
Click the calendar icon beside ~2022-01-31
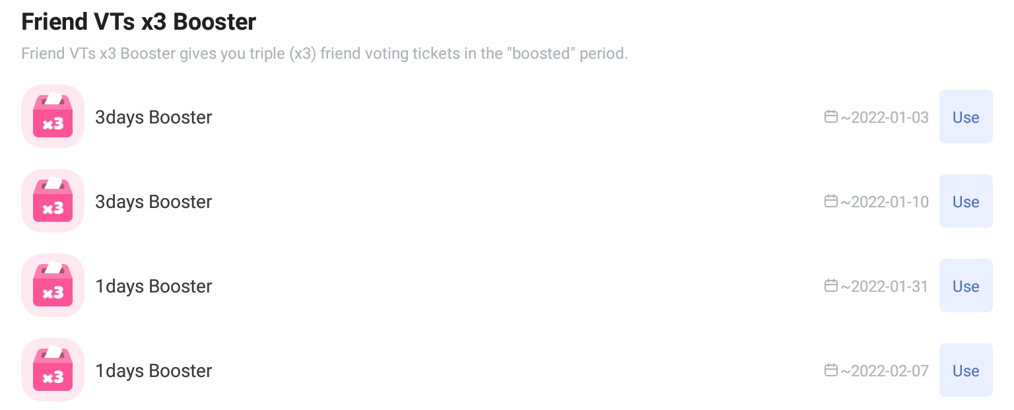(x=831, y=286)
